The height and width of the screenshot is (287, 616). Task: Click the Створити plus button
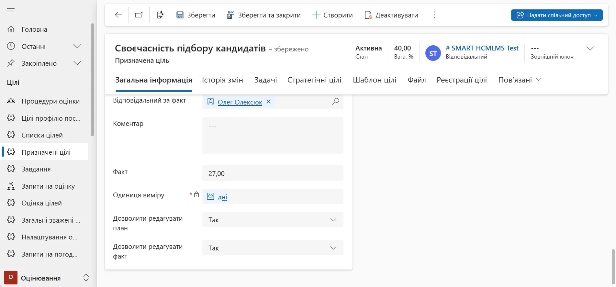332,15
